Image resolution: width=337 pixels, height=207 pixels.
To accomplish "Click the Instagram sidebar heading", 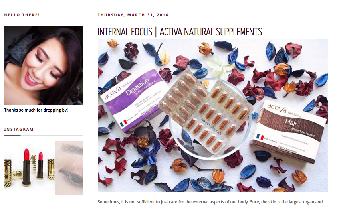I will coord(19,130).
